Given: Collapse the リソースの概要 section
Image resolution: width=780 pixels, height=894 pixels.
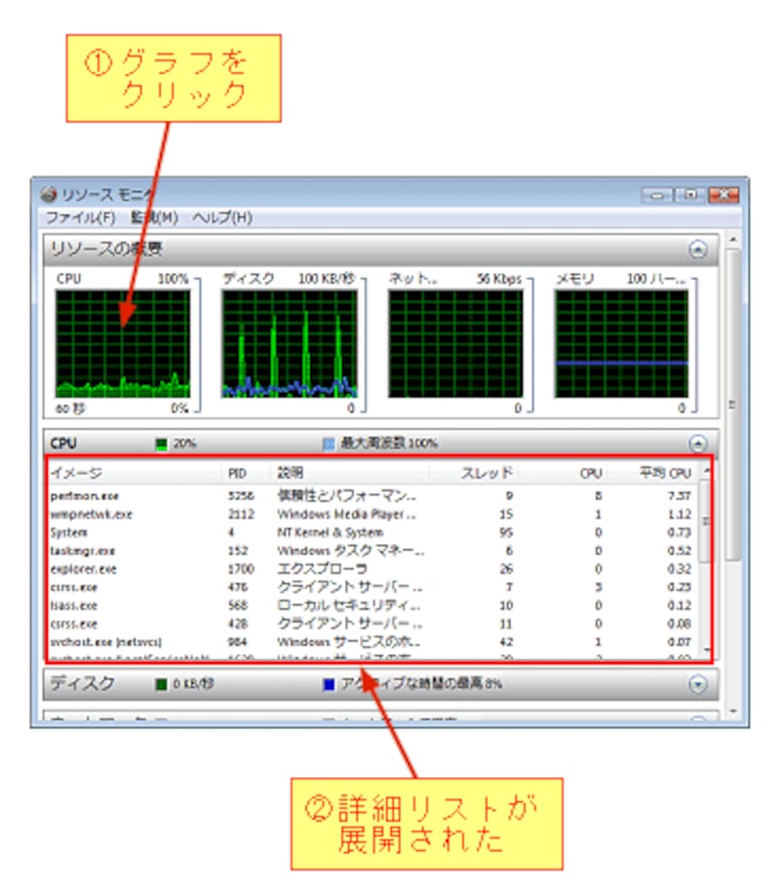Looking at the screenshot, I should 698,250.
